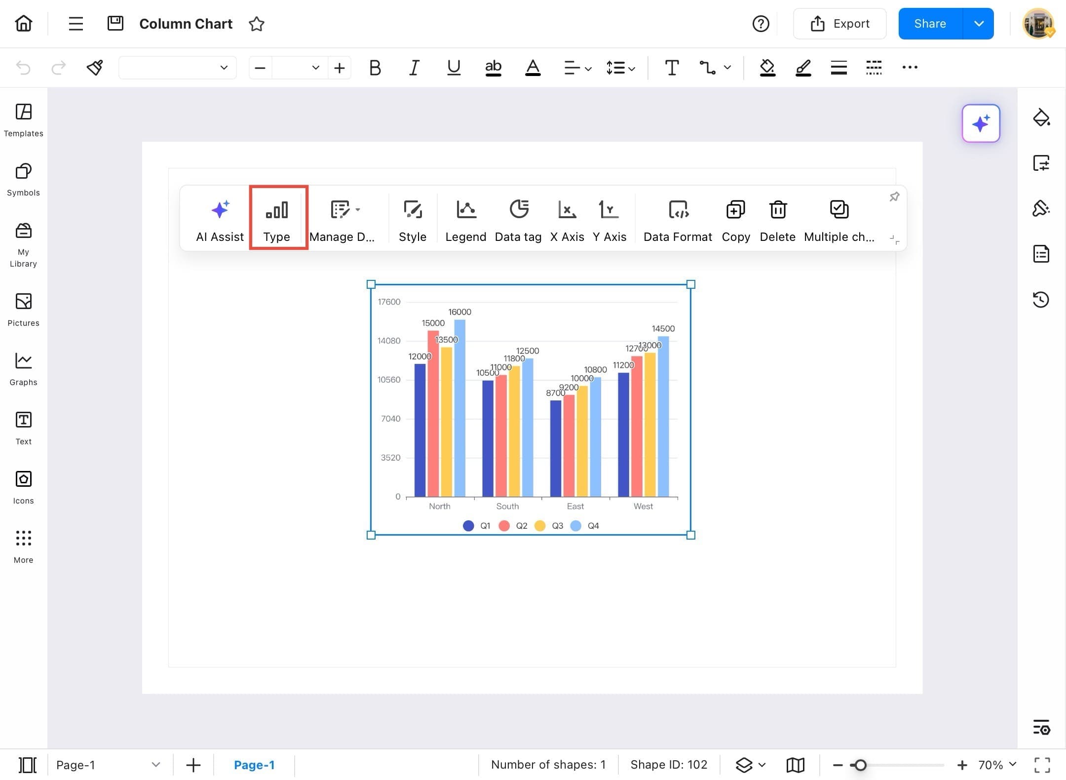This screenshot has width=1066, height=780.
Task: Open the Page-1 page selector dropdown
Action: pyautogui.click(x=156, y=764)
